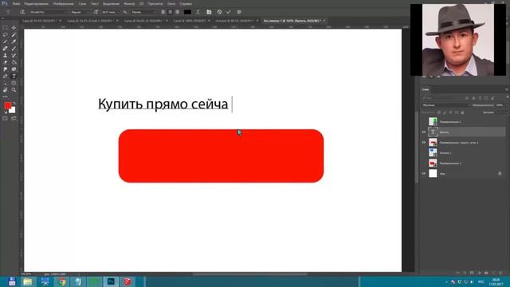Show the Эллипс 1 layer
Viewport: 510px width, 287px height.
coord(424,153)
